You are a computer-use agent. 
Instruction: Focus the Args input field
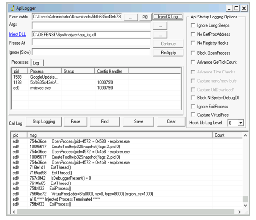click(91, 25)
